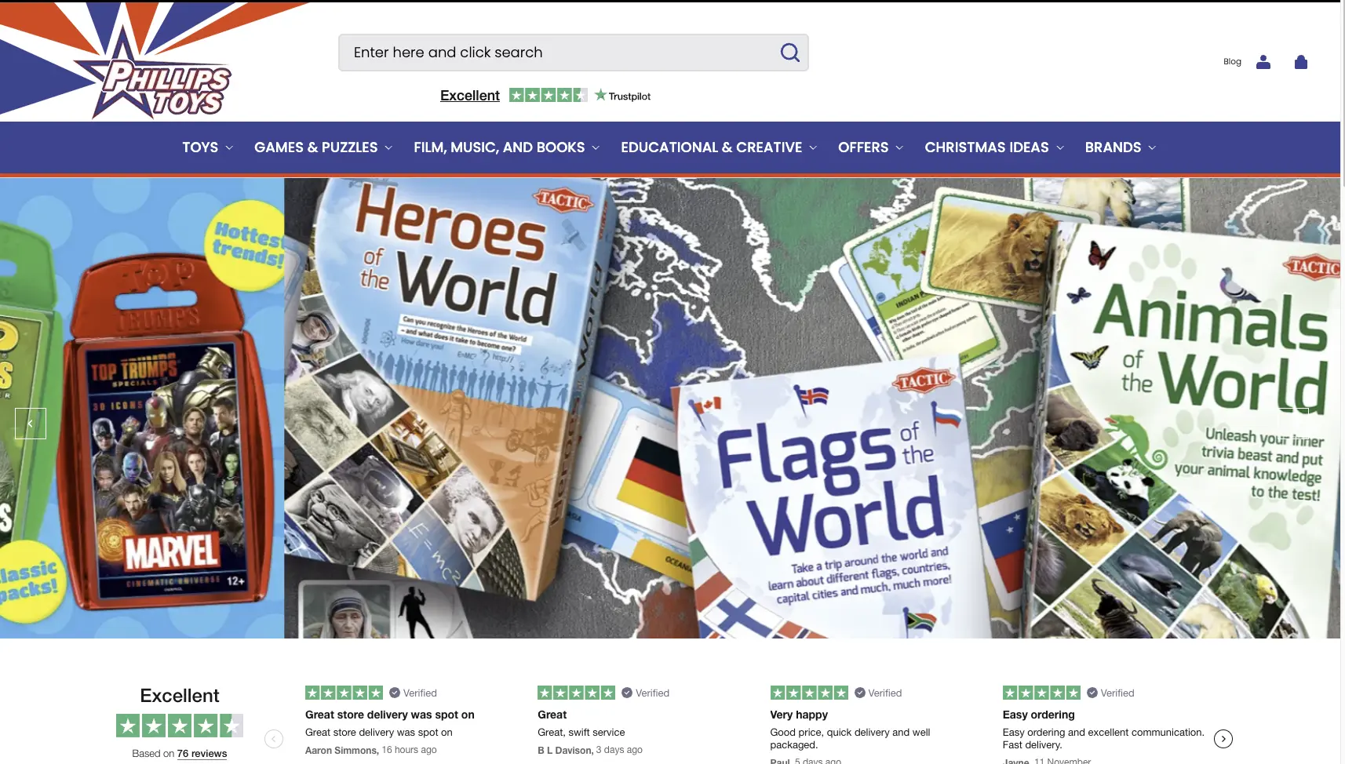The height and width of the screenshot is (764, 1345).
Task: Click the search magnifier icon
Action: click(x=789, y=53)
